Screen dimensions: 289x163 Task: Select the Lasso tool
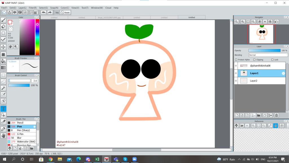click(3, 81)
